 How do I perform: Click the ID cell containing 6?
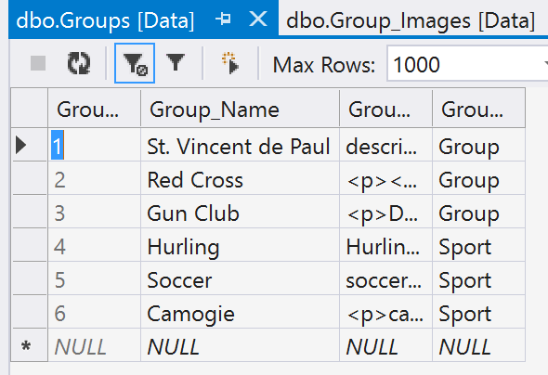pos(95,312)
